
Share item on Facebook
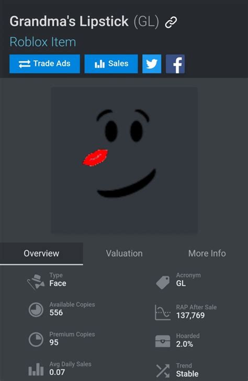point(175,64)
